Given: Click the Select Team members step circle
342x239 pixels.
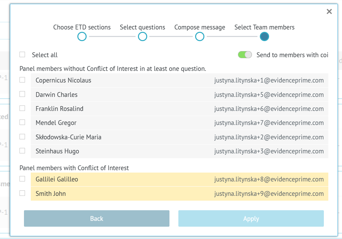Looking at the screenshot, I should [x=264, y=37].
